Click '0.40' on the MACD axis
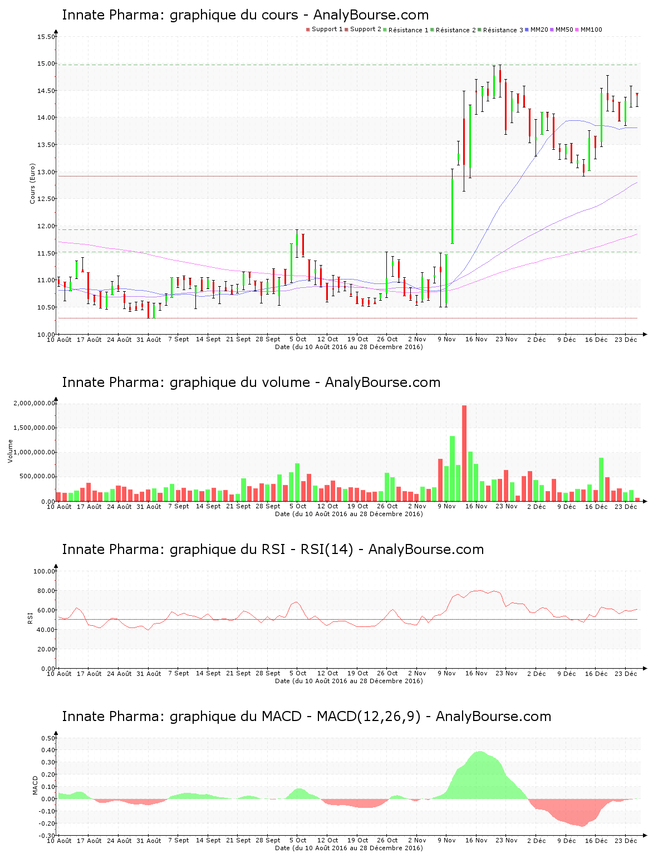This screenshot has width=668, height=863. coord(48,750)
